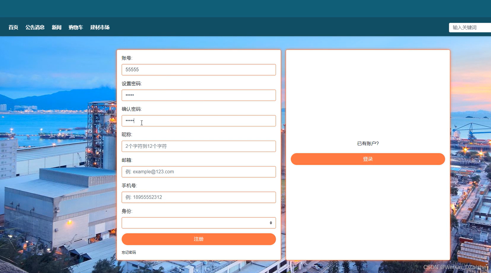Image resolution: width=491 pixels, height=273 pixels.
Task: Click the 账号 field containing 55555
Action: (199, 70)
